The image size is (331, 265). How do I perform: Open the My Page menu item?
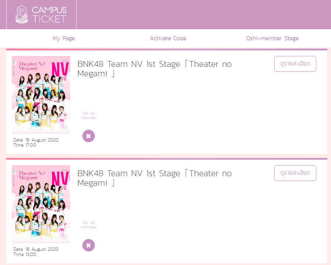pyautogui.click(x=64, y=38)
